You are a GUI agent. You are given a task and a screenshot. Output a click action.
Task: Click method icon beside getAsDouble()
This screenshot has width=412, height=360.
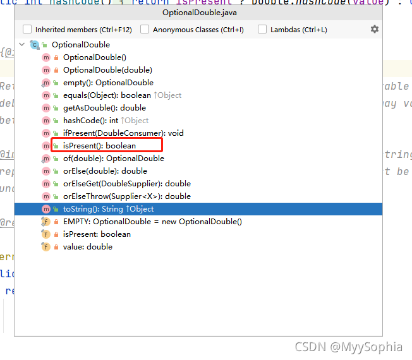[x=46, y=108]
